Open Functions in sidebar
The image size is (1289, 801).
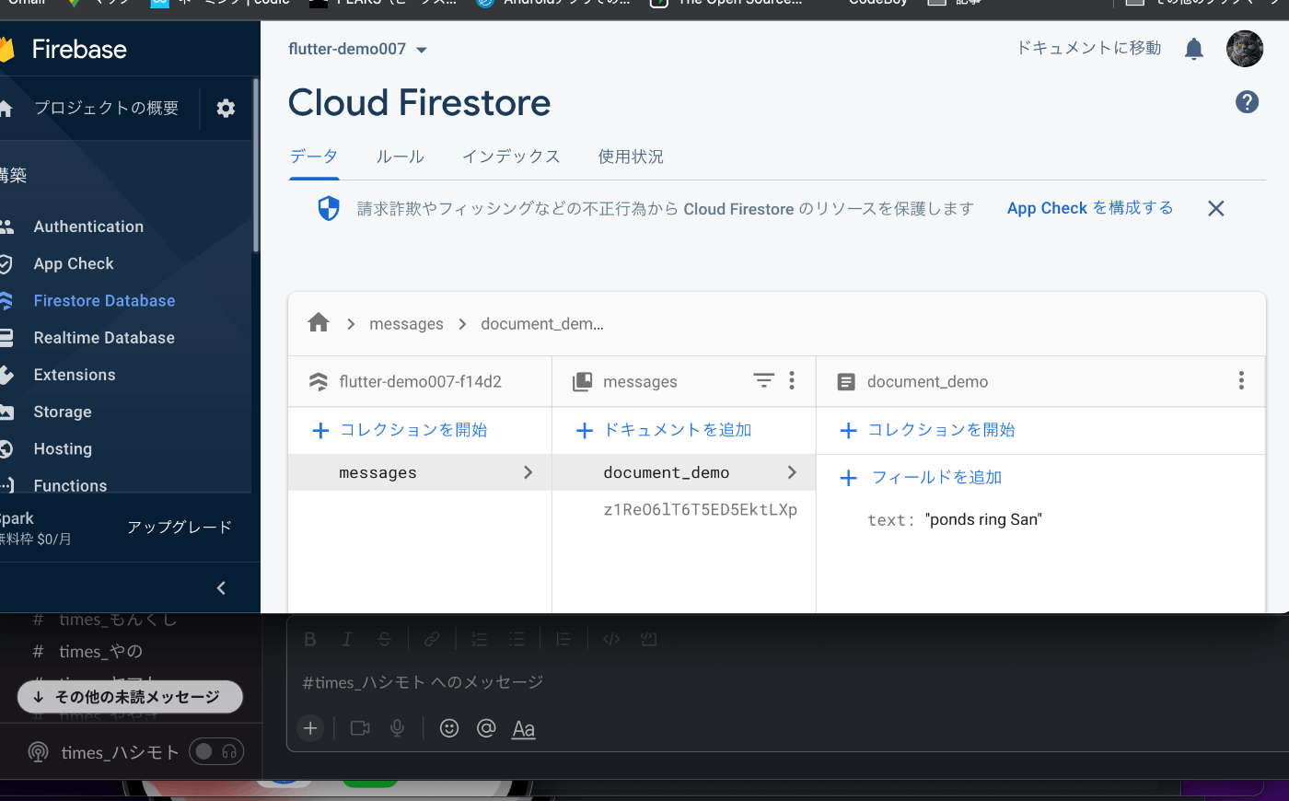click(70, 485)
